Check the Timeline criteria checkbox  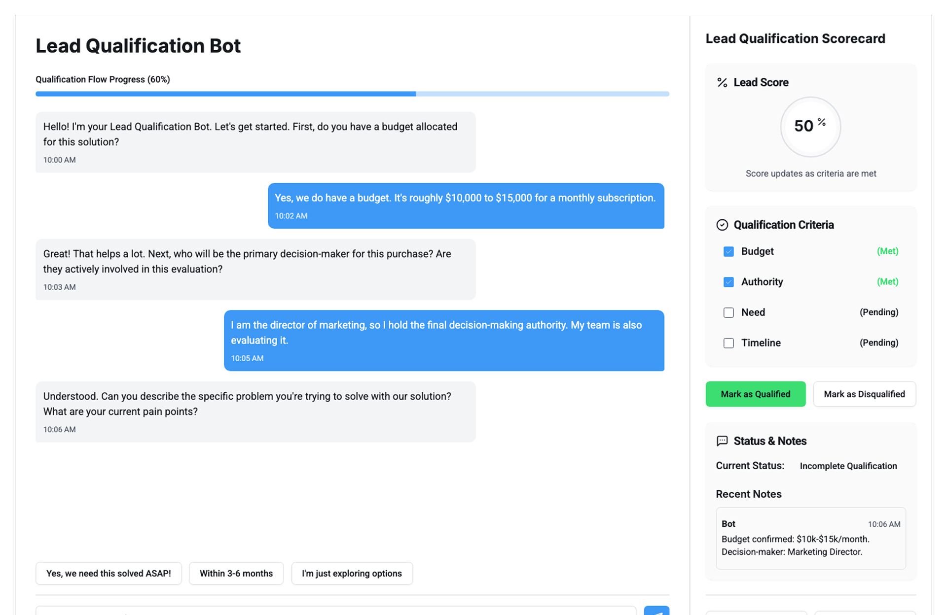(x=728, y=343)
